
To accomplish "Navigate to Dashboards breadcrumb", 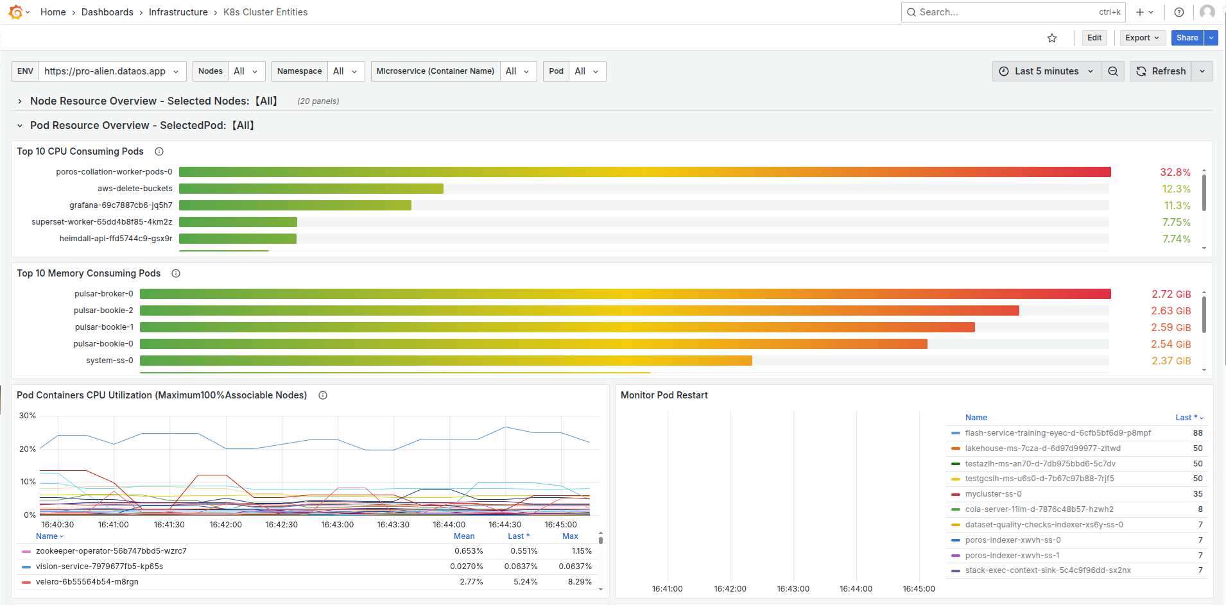I will (x=107, y=12).
